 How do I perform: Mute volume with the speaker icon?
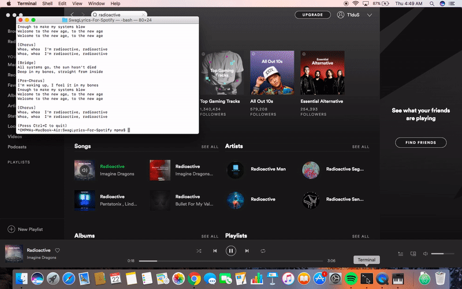(x=425, y=254)
